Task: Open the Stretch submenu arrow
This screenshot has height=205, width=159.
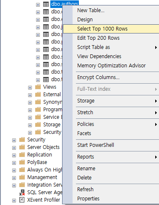Action: pyautogui.click(x=156, y=113)
